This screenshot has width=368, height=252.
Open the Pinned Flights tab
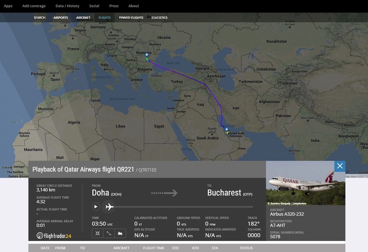click(131, 17)
